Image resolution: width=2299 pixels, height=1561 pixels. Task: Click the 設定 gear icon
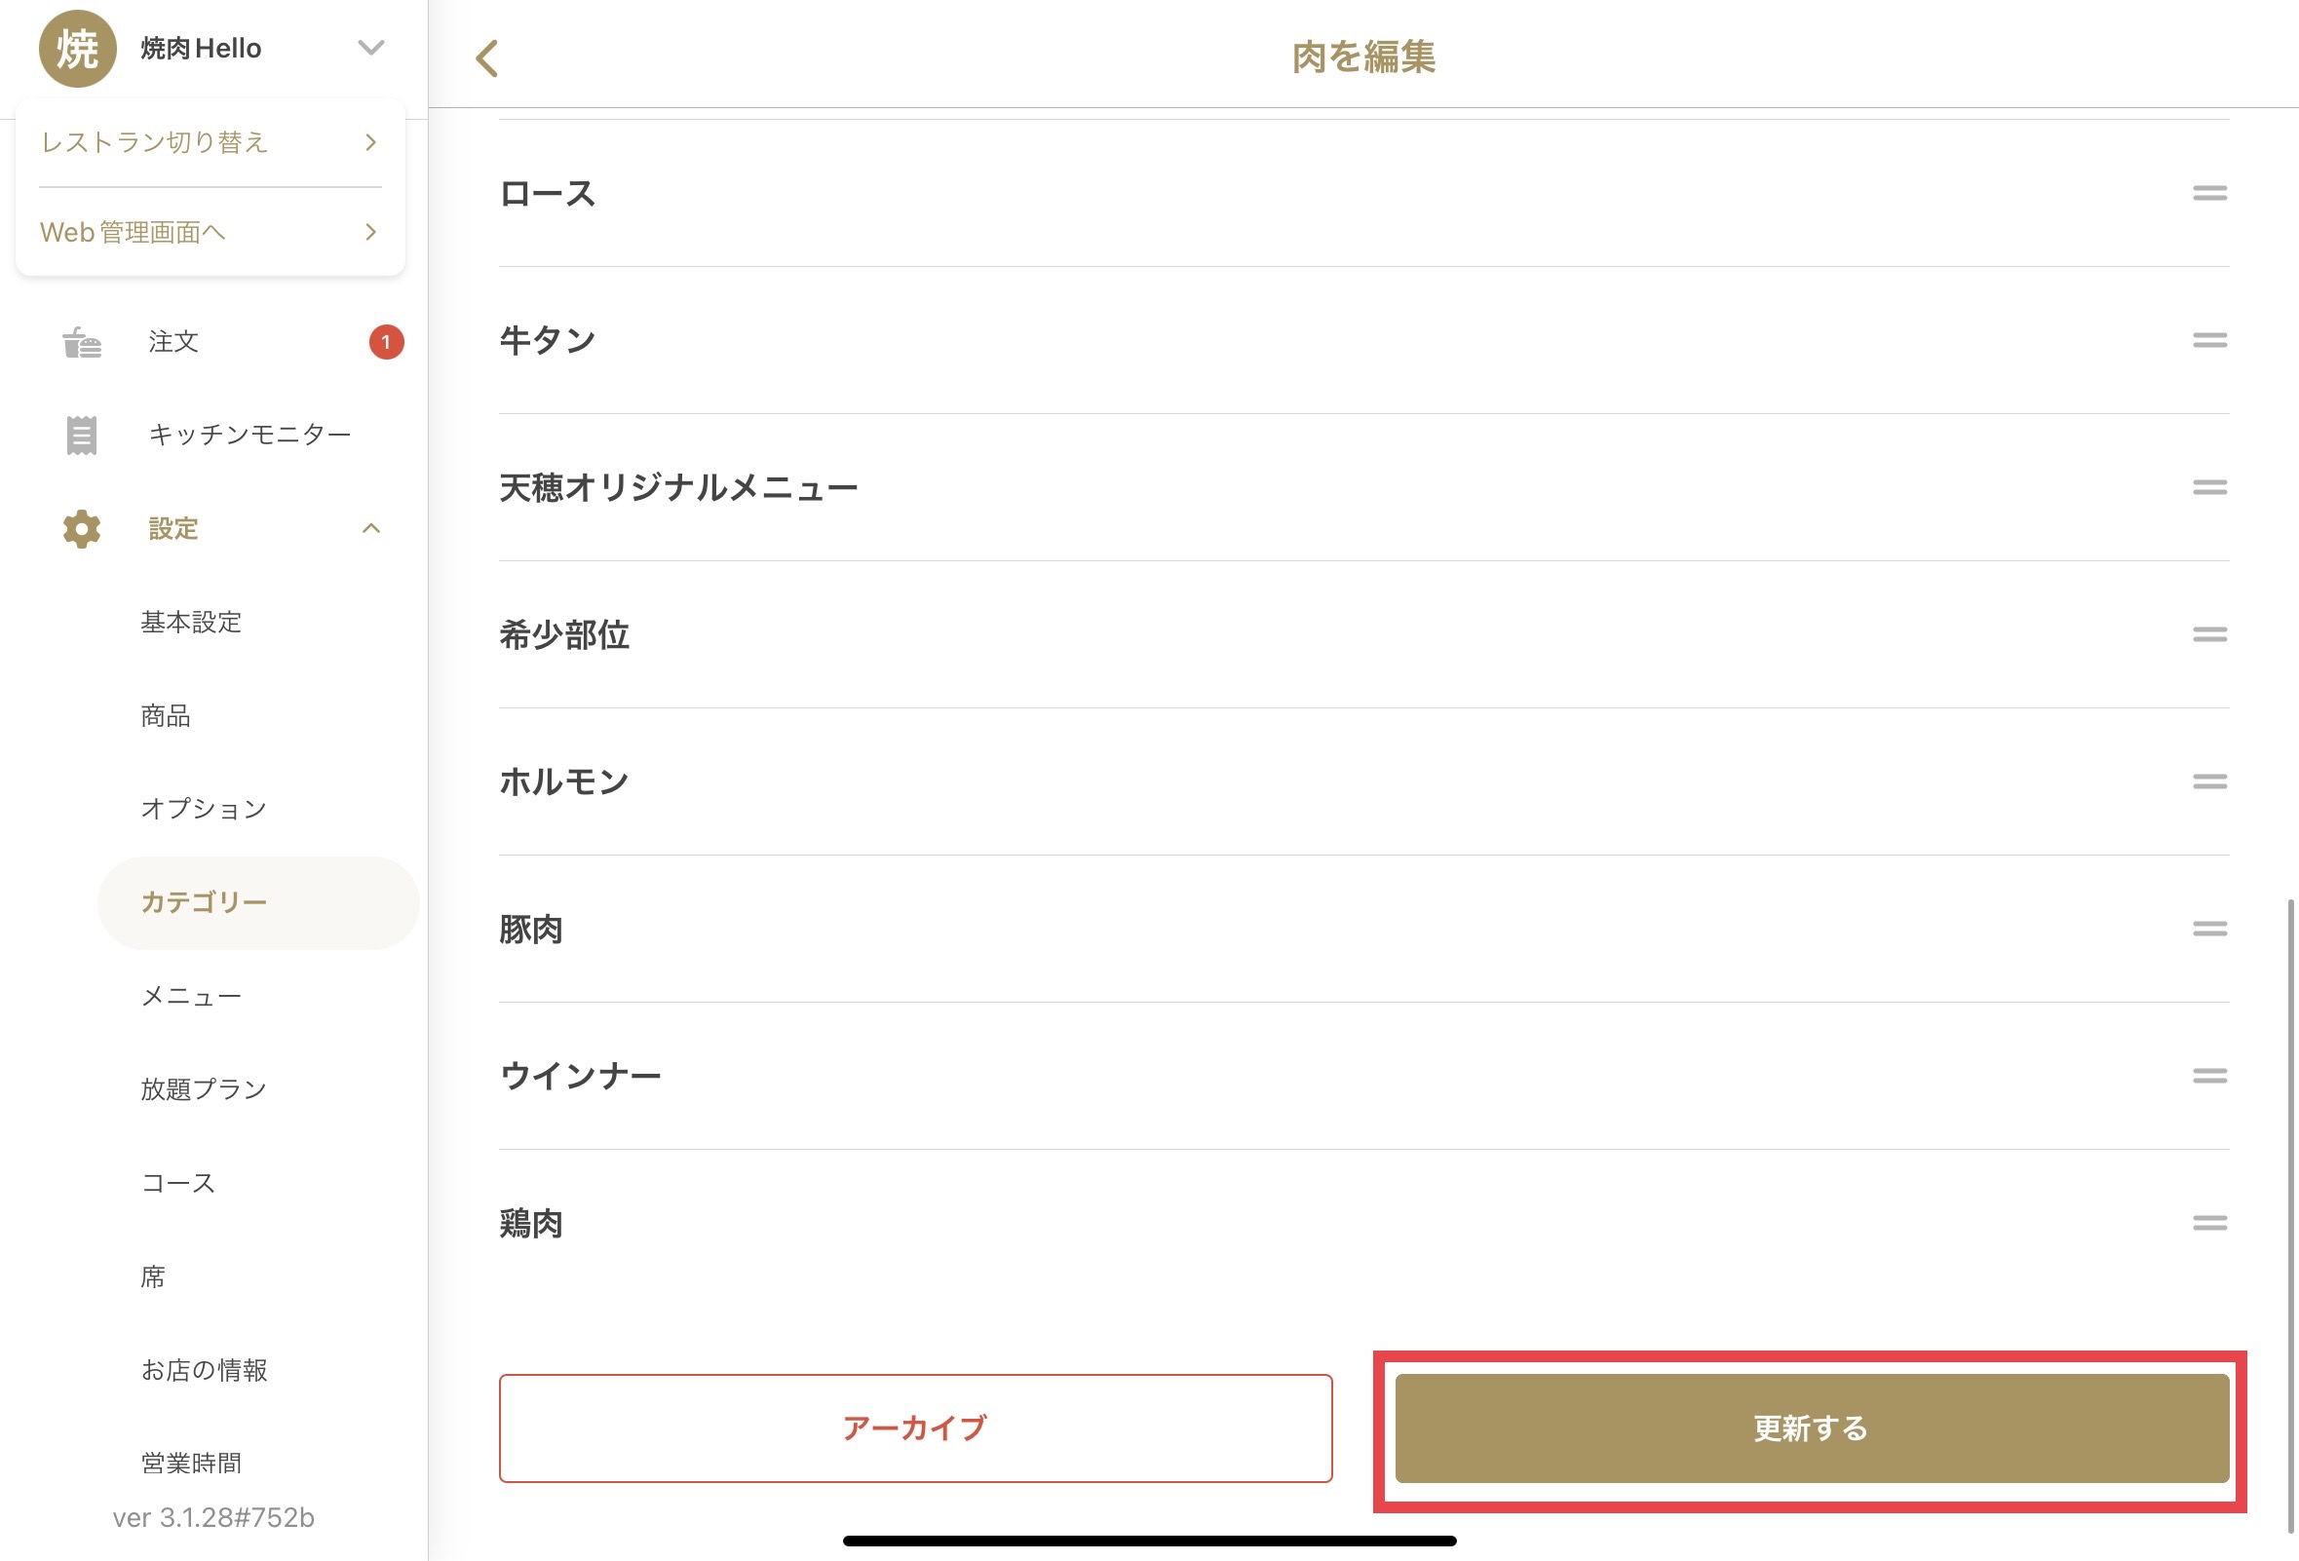81,529
